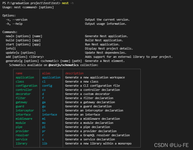
Task: Click 'application' in the name column
Action: pyautogui.click(x=25, y=77)
